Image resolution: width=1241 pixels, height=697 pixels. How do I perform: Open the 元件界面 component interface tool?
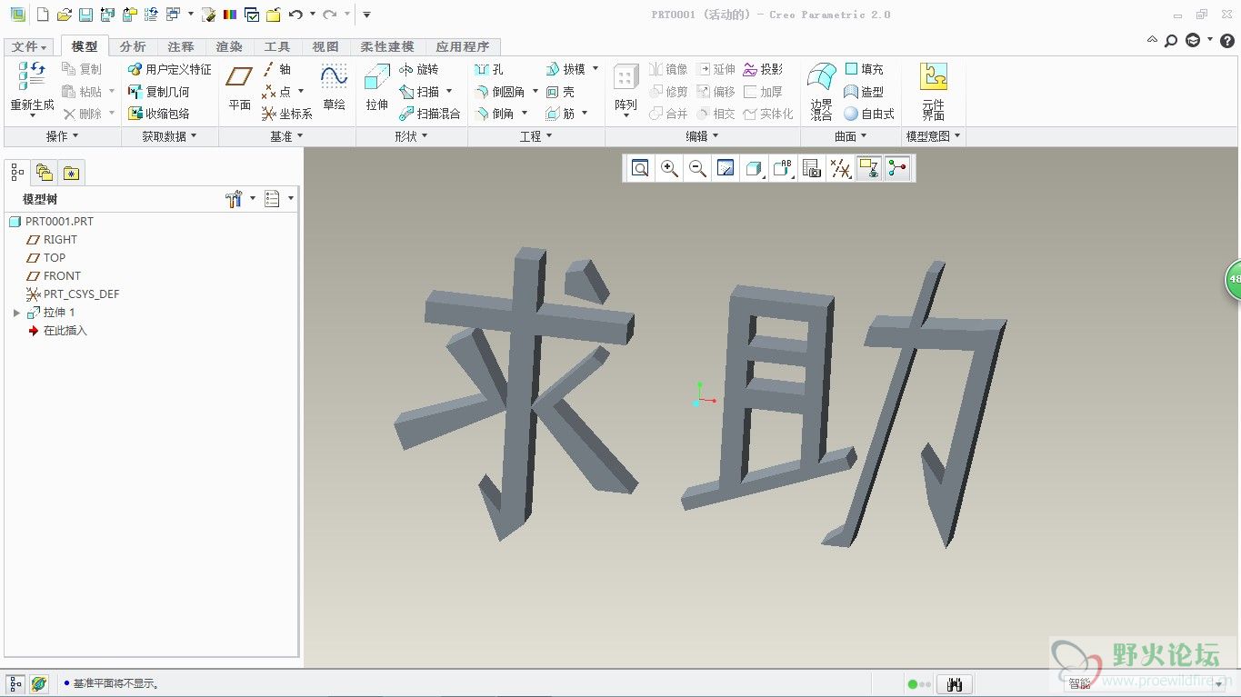click(934, 91)
